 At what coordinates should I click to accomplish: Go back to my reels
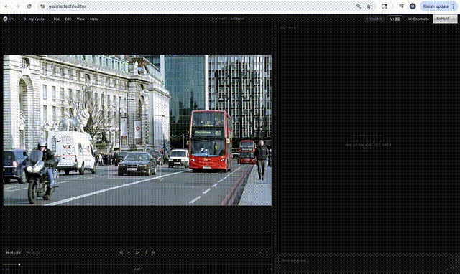[x=34, y=19]
